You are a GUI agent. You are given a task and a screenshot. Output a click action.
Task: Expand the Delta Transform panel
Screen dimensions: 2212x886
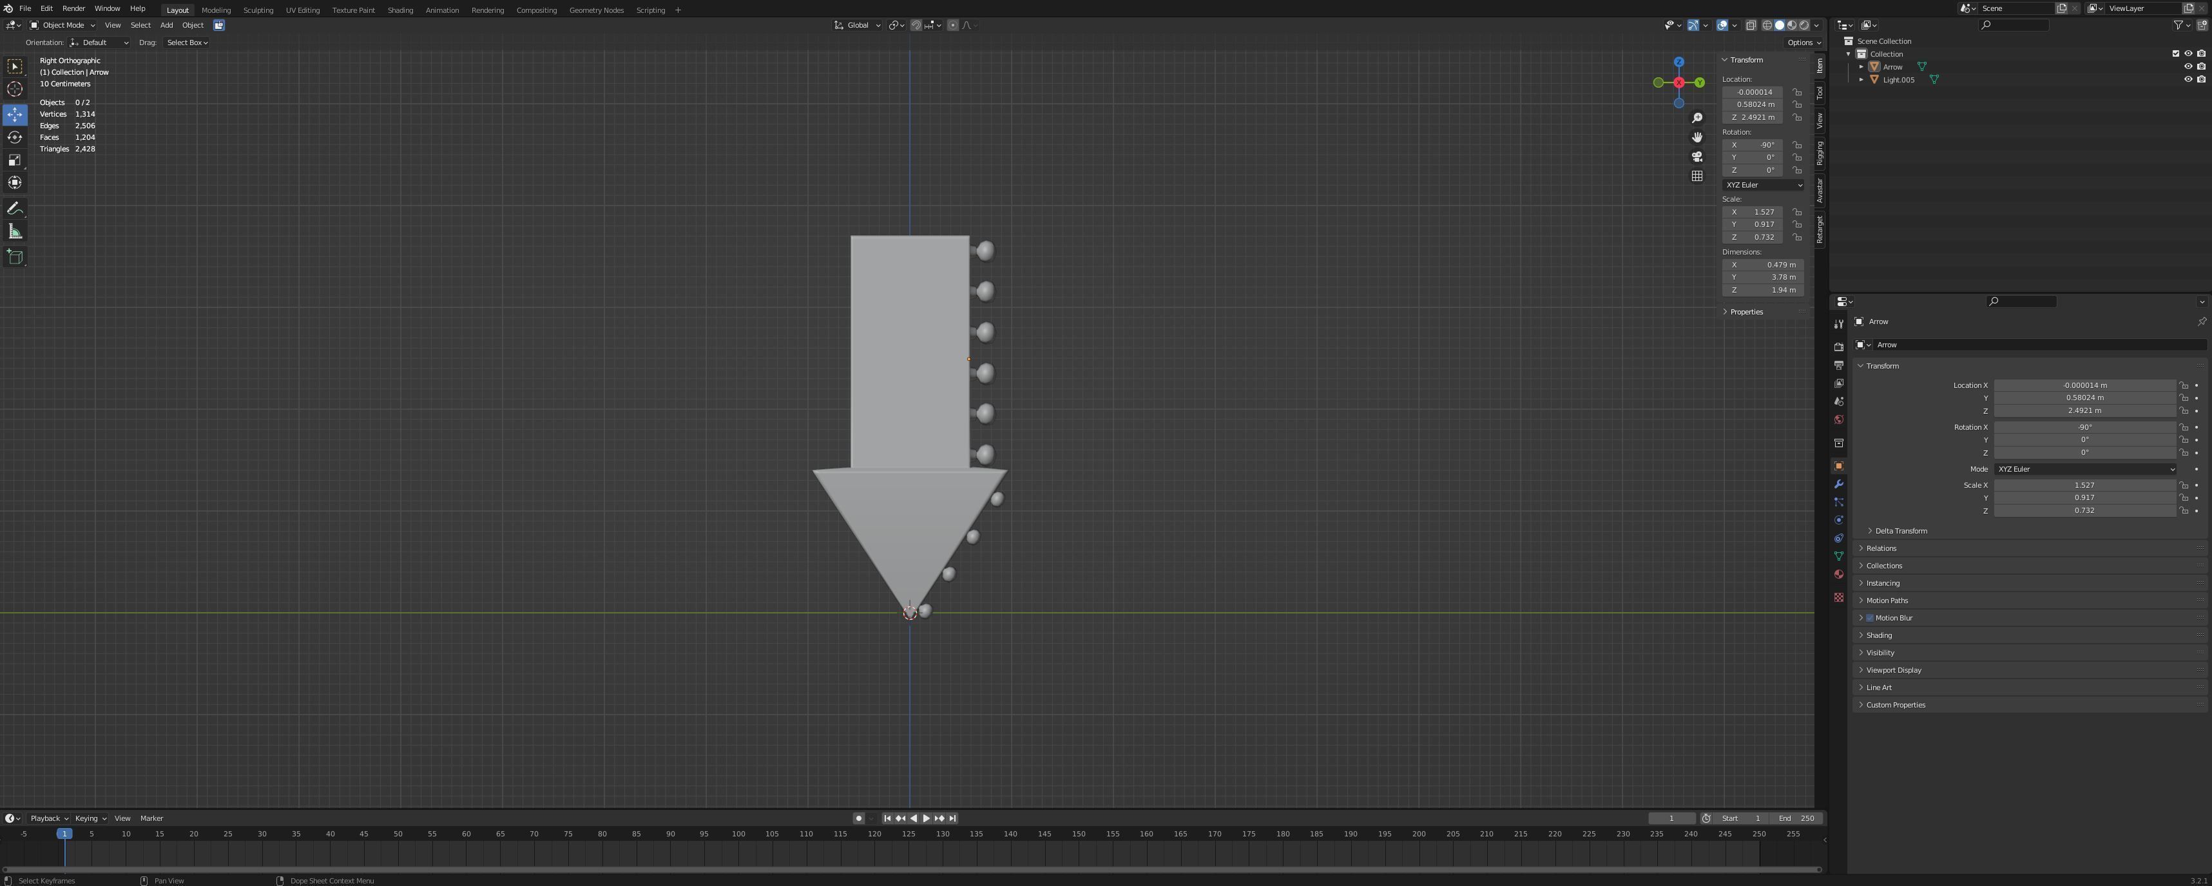[x=1900, y=530]
